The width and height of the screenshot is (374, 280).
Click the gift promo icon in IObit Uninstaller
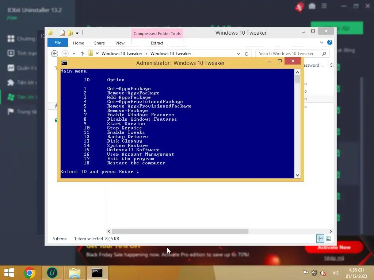click(x=299, y=7)
